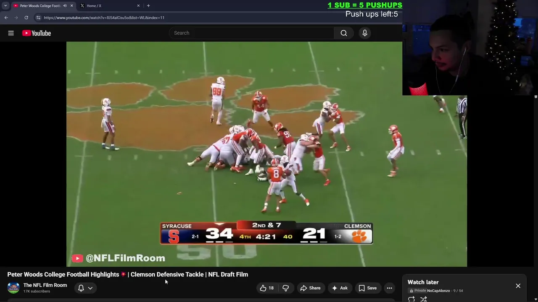Close the Home / X tab
The image size is (538, 302).
coord(138,6)
